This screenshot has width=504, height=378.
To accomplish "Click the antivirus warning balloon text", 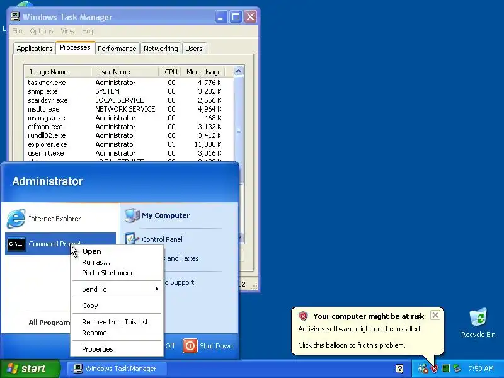I will [x=359, y=329].
